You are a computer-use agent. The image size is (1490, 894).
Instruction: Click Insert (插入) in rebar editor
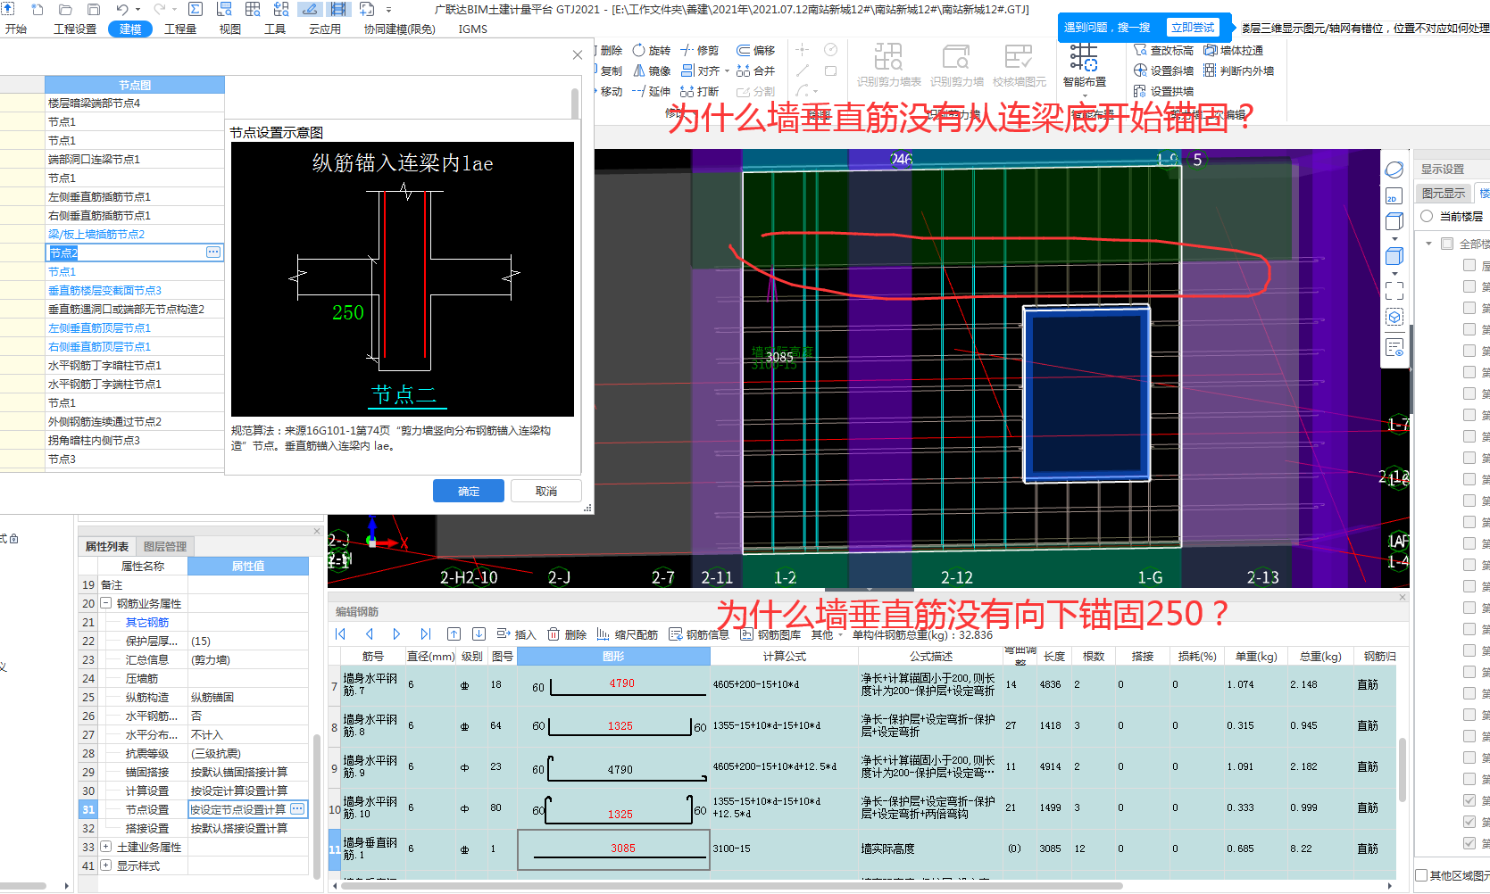click(516, 634)
